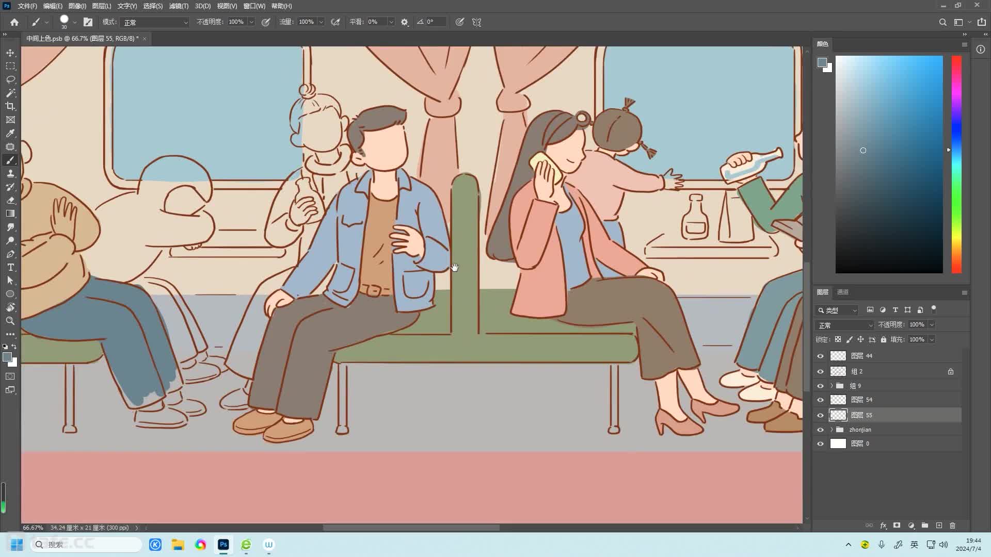Open opacity 100% dropdown in options bar
The width and height of the screenshot is (991, 557).
(x=251, y=22)
